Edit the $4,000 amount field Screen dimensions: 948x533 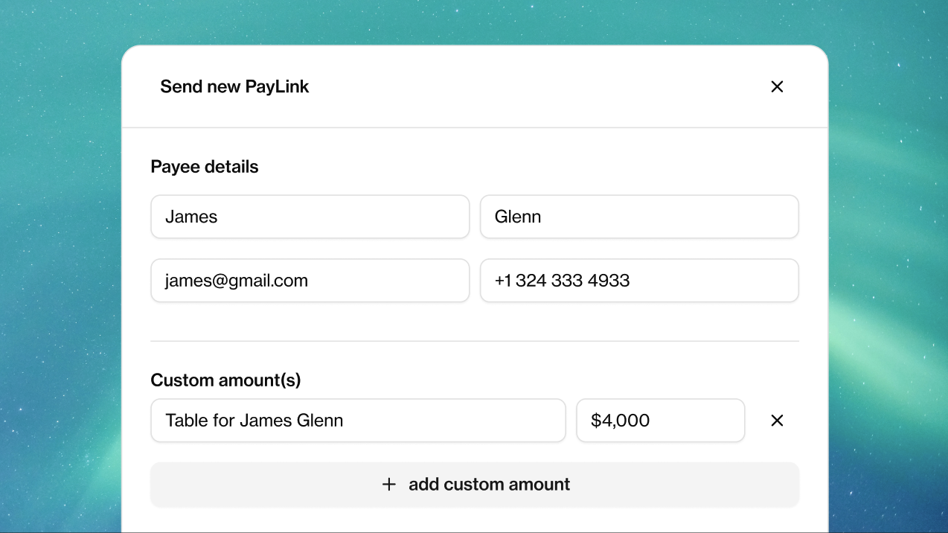pos(661,421)
